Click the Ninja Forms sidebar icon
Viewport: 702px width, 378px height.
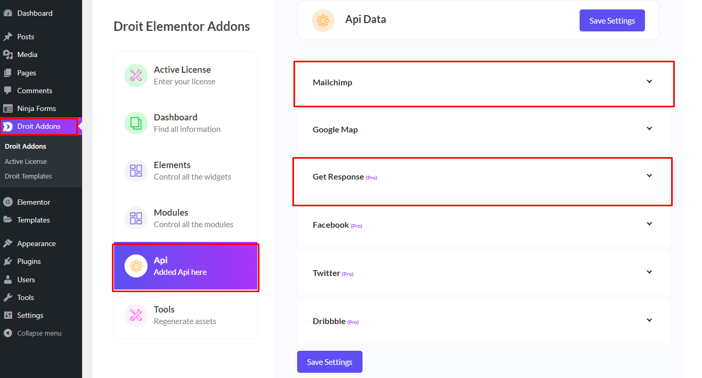pyautogui.click(x=8, y=108)
